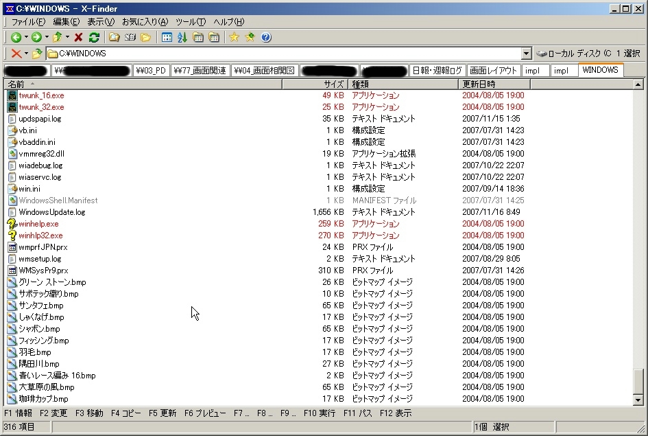Select the WINDOWS tab
Image resolution: width=648 pixels, height=436 pixels.
[x=601, y=70]
